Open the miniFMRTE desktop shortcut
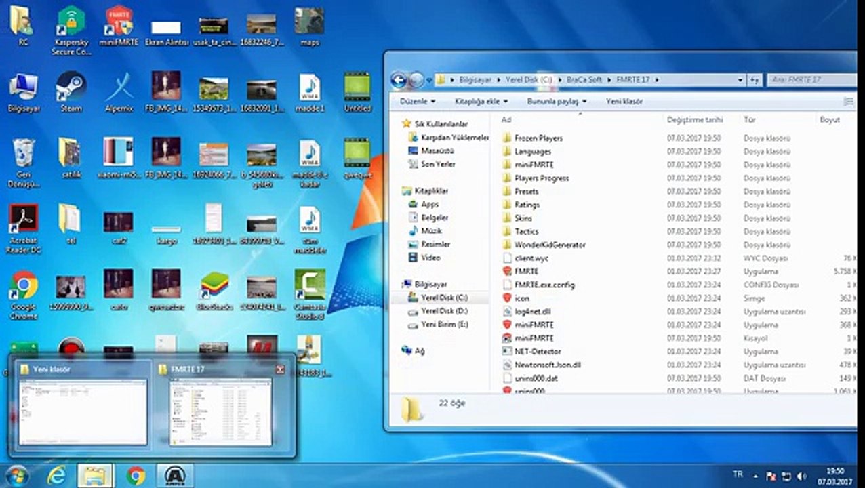The height and width of the screenshot is (488, 865). [119, 26]
